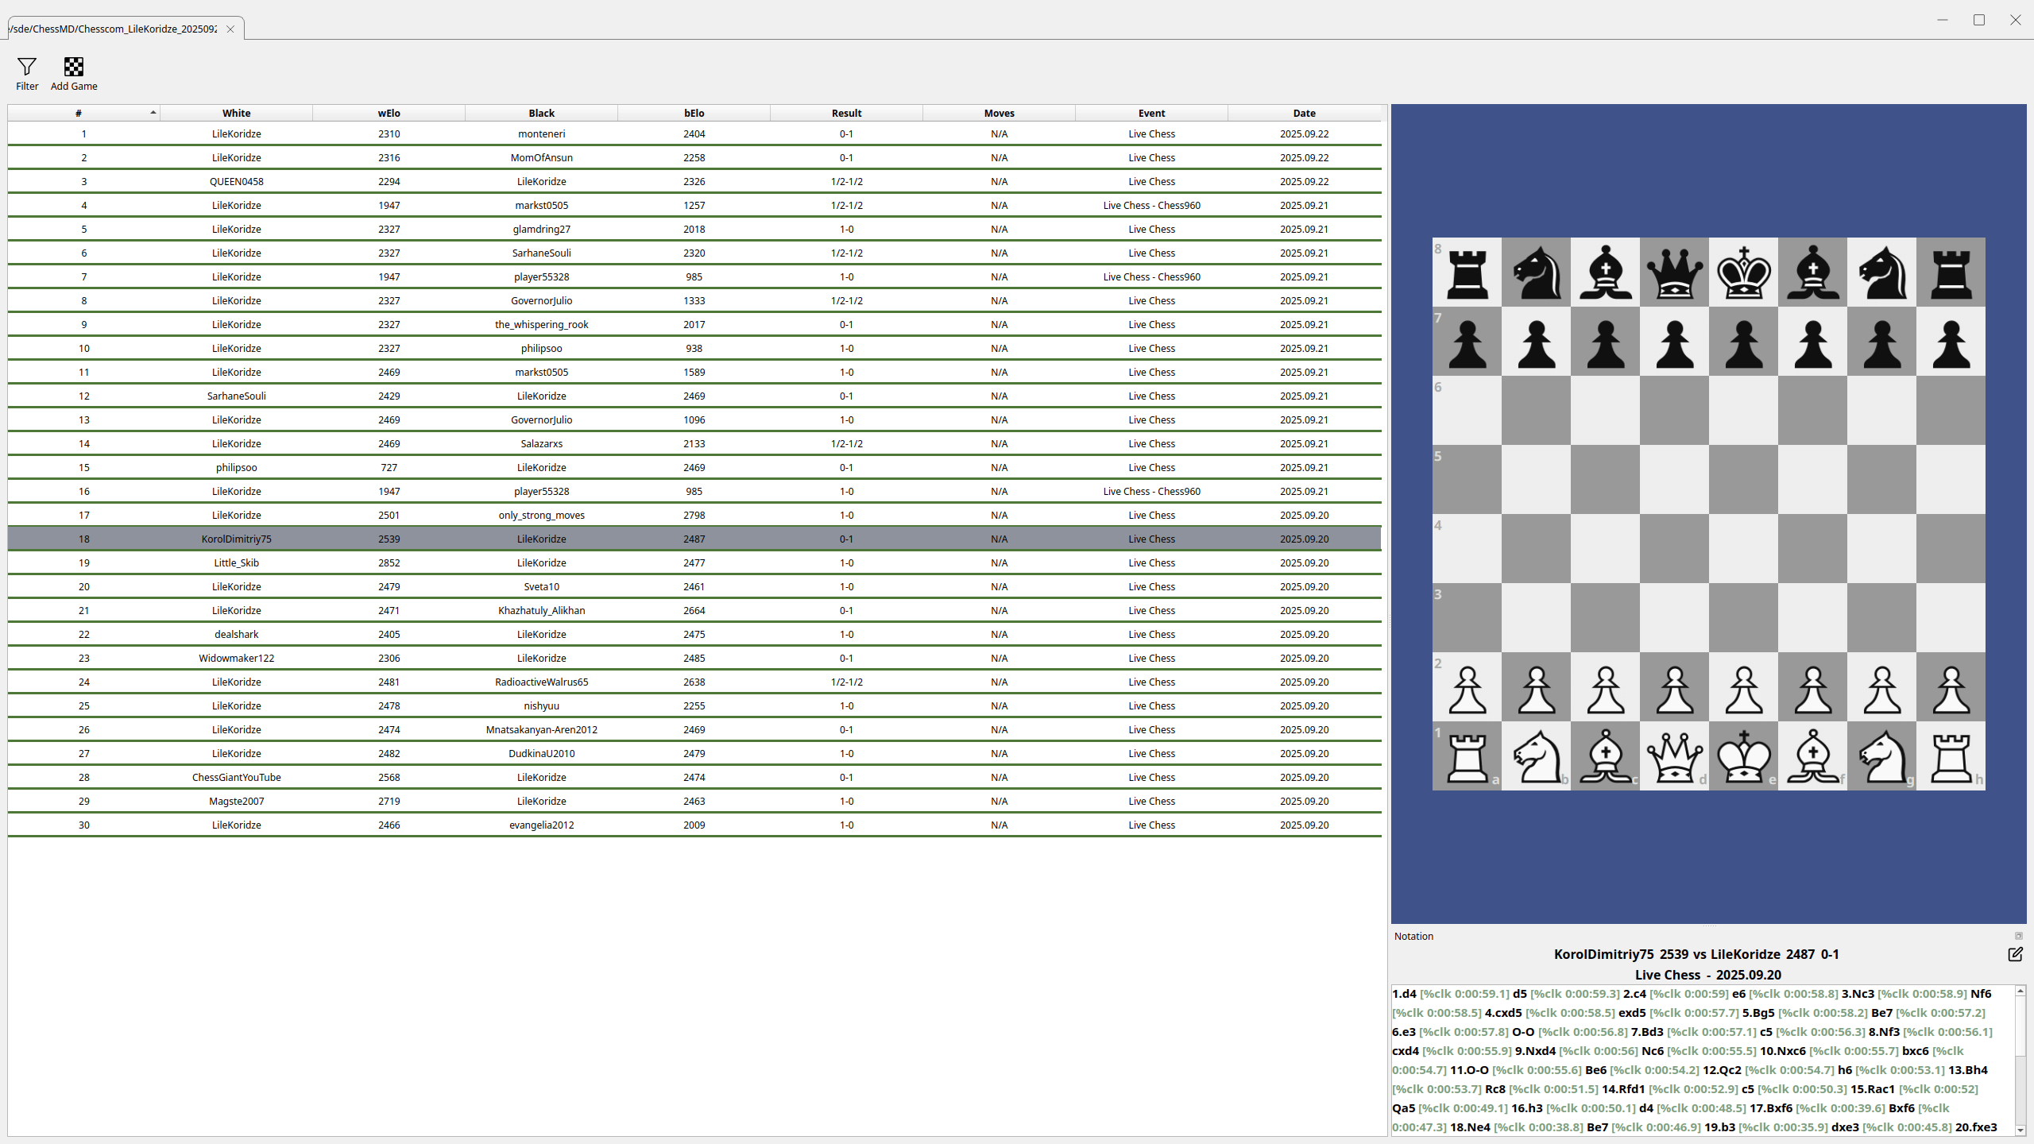Sort by Moves column header
The width and height of the screenshot is (2034, 1144).
(1000, 113)
